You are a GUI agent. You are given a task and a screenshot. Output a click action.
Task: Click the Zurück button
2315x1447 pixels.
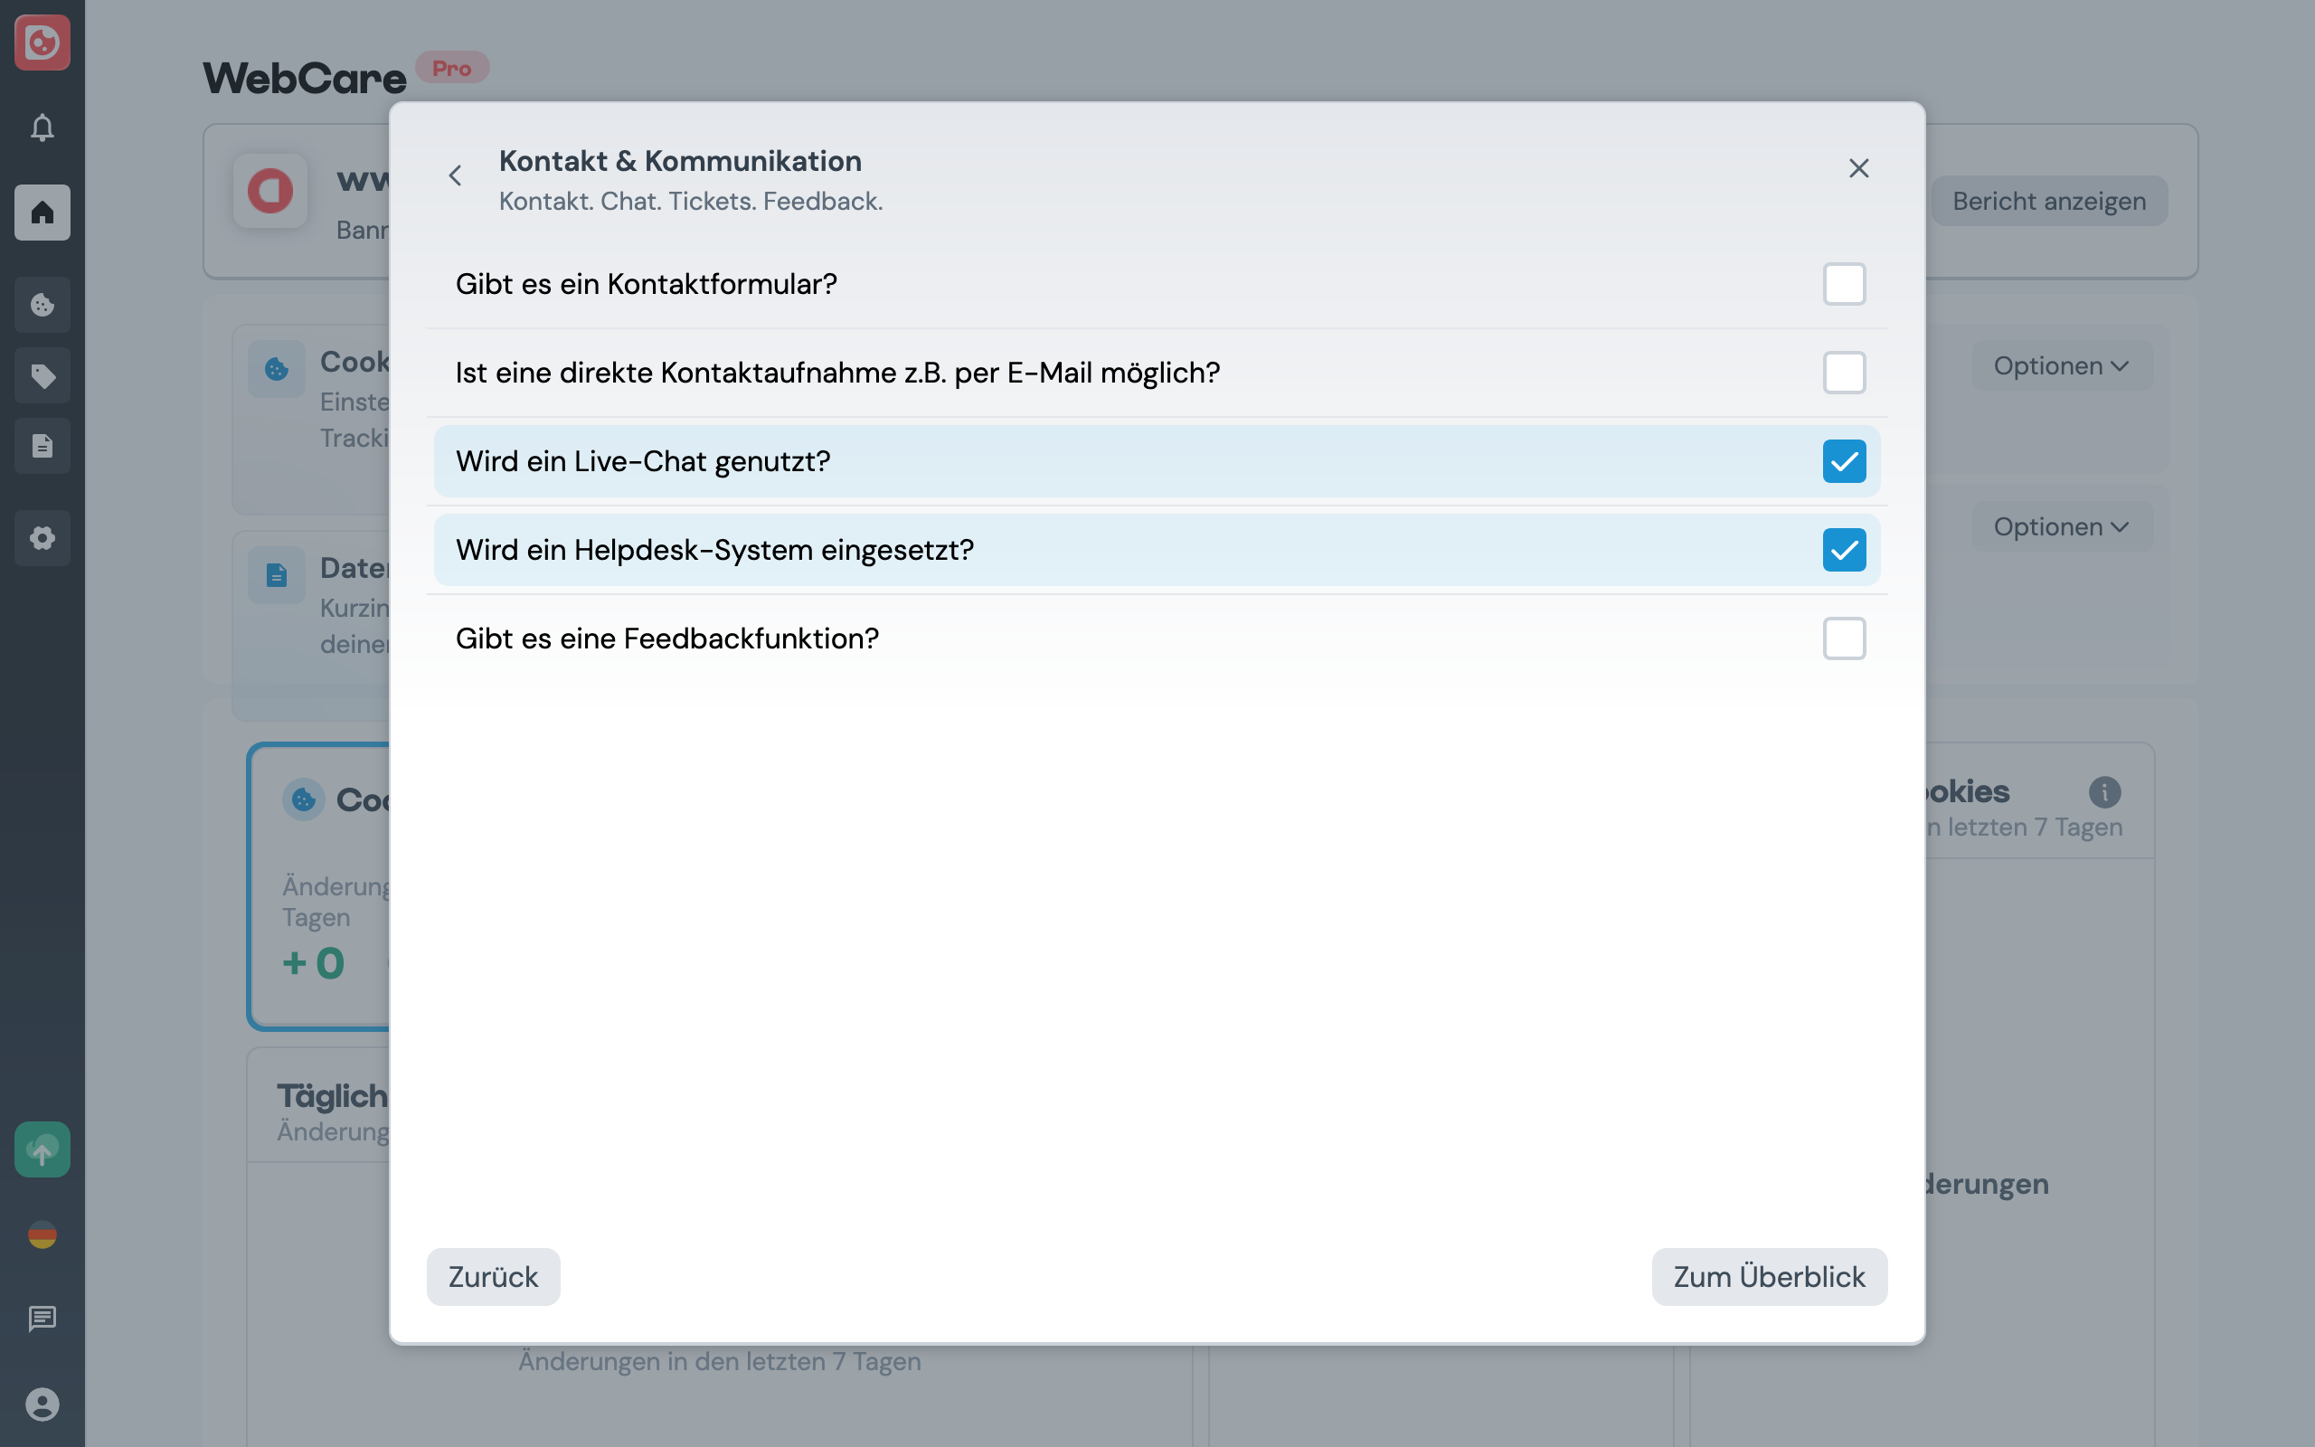pos(493,1276)
